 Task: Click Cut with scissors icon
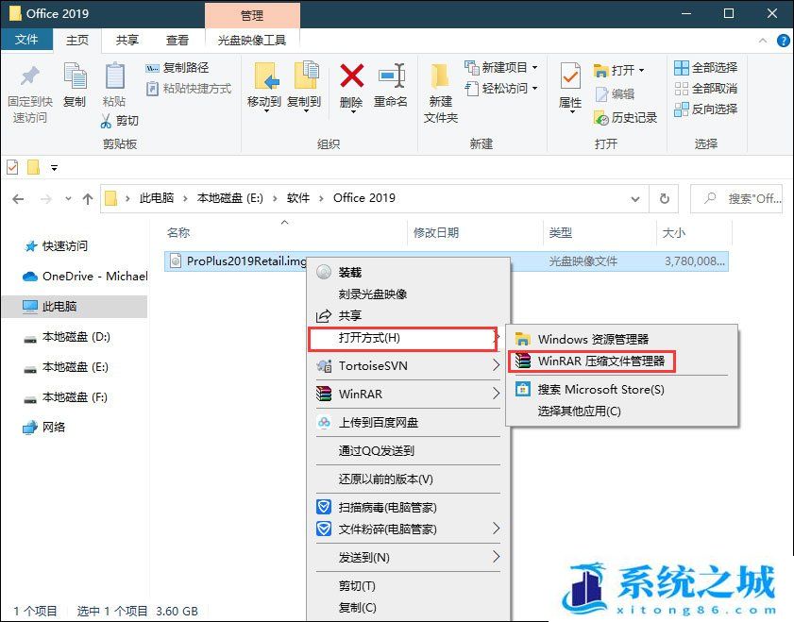coord(120,121)
